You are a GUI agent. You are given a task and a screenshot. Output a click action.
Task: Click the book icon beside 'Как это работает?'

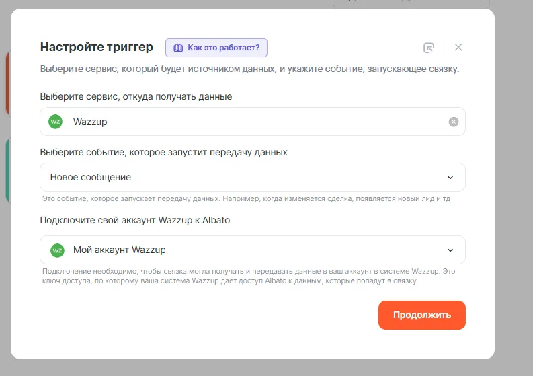coord(178,48)
